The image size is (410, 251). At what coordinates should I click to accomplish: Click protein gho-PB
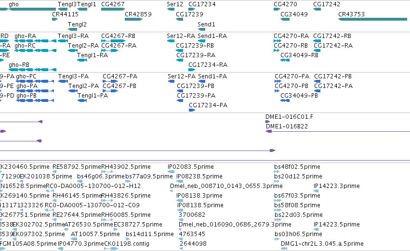pyautogui.click(x=26, y=96)
